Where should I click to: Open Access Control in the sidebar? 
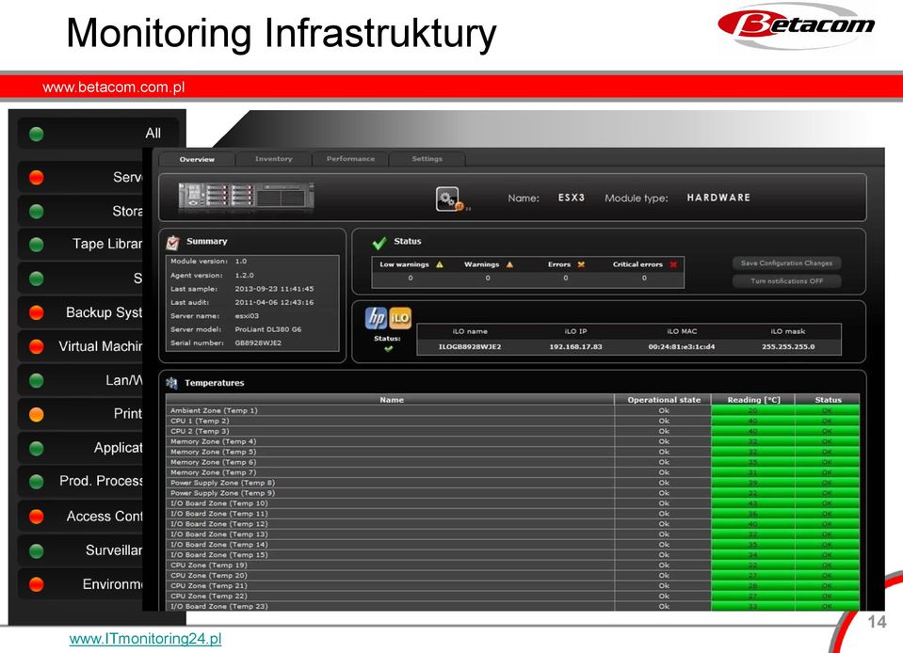(x=81, y=517)
